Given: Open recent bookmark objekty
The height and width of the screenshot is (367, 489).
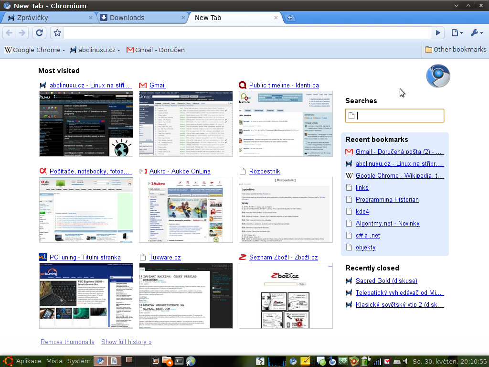Looking at the screenshot, I should point(366,248).
